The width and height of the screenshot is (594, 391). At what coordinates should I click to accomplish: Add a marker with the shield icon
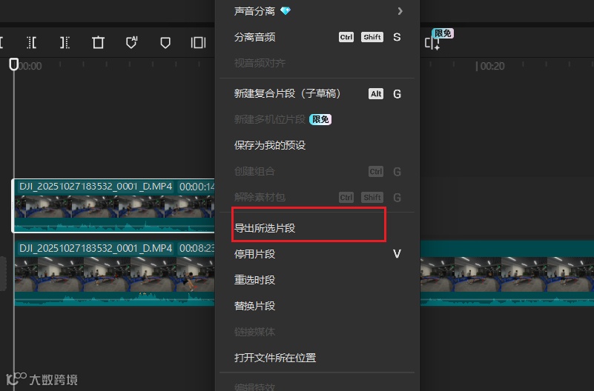coord(165,43)
